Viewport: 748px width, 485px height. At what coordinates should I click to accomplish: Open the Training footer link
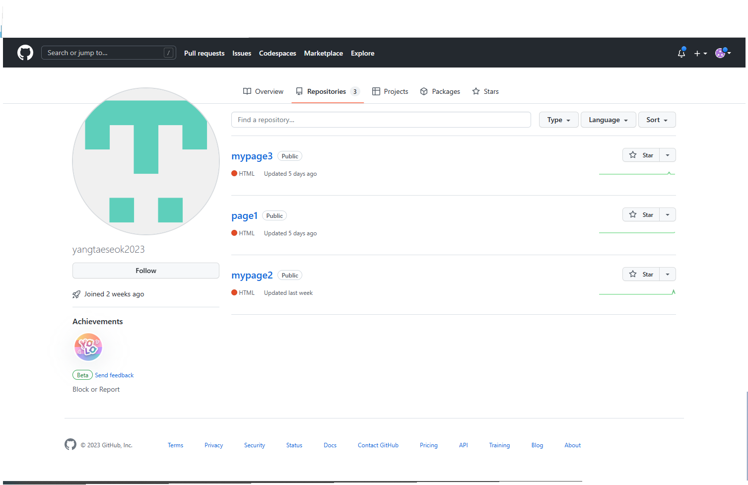click(499, 445)
